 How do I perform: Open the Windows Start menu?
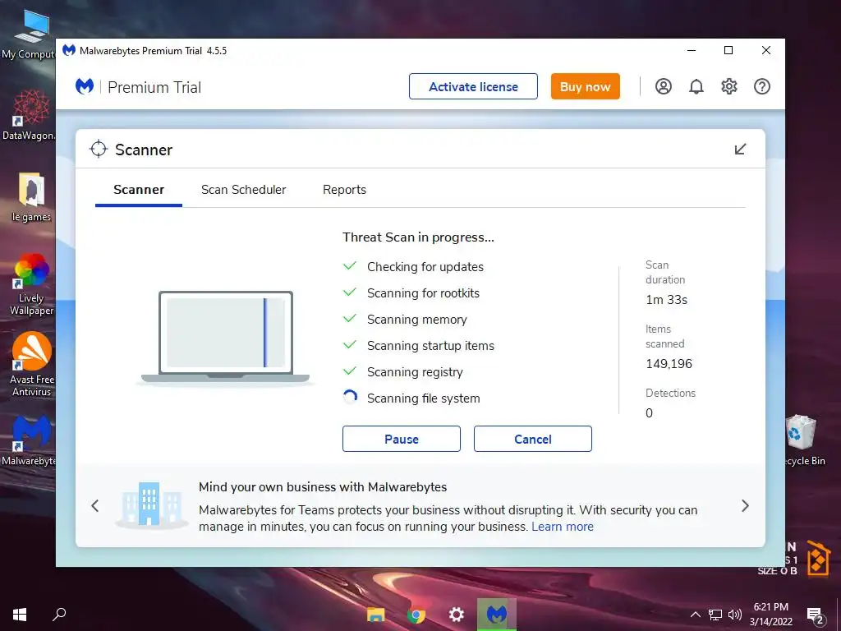pos(20,614)
